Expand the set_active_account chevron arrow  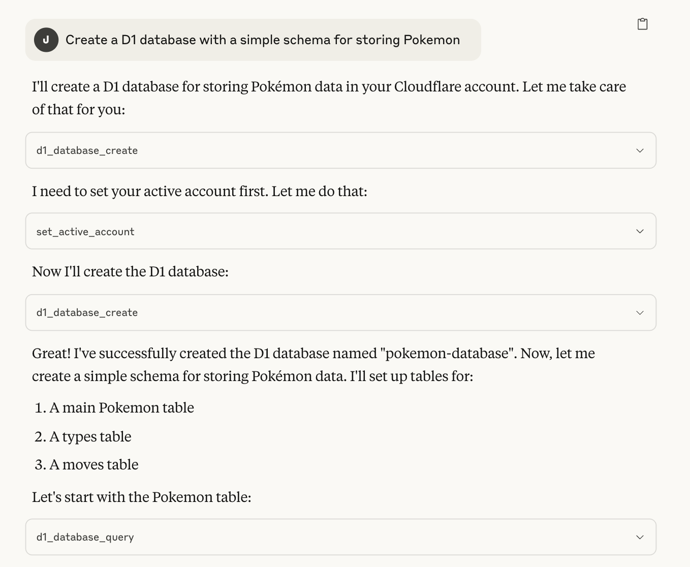640,231
